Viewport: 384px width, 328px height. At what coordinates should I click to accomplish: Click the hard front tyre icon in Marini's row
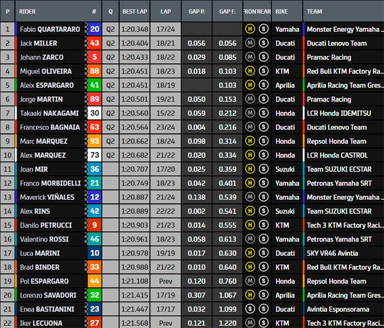coord(250,253)
